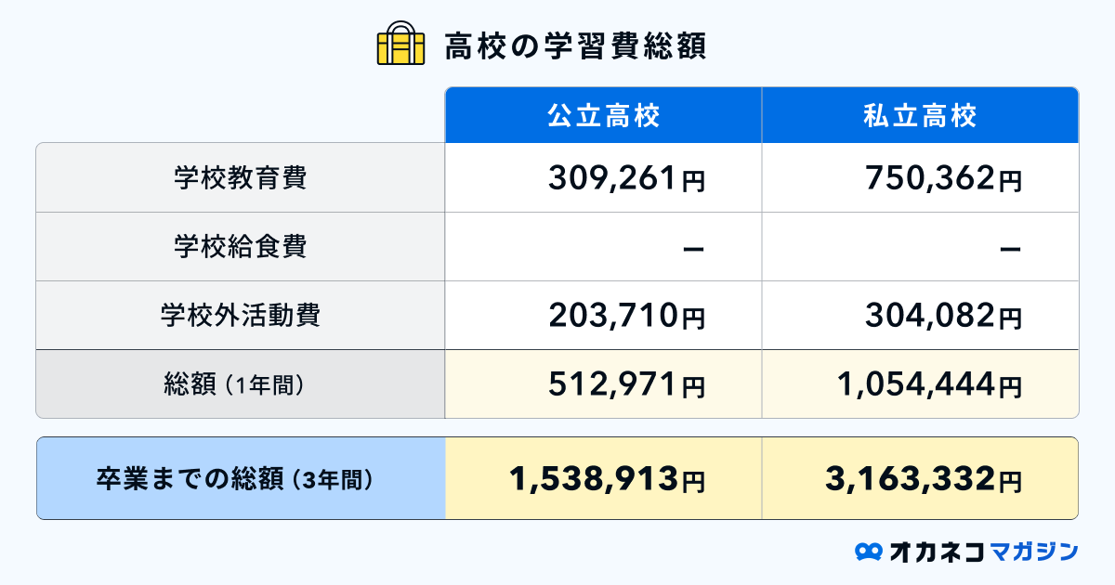This screenshot has height=585, width=1115.
Task: Click the 750,362円 private tuition cell
Action: click(x=943, y=178)
